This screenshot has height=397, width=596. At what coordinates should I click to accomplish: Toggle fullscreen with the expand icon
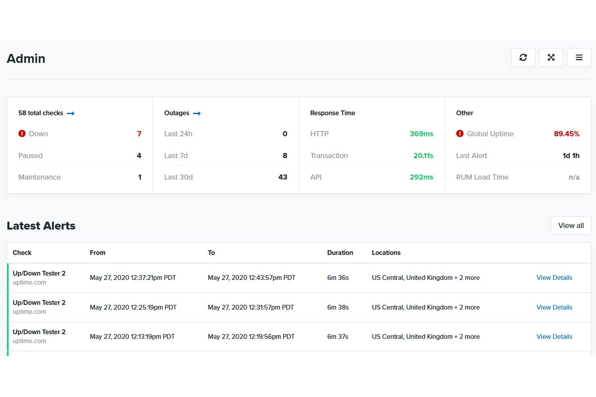tap(551, 58)
